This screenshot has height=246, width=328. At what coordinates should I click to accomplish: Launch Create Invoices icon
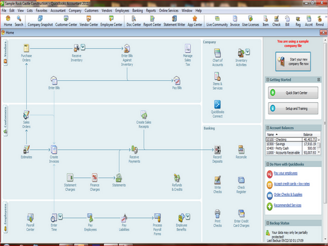tap(54, 149)
